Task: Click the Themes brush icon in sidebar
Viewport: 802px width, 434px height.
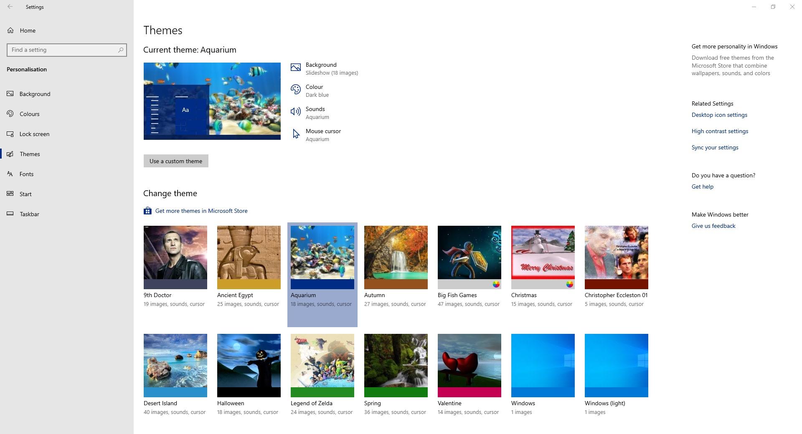Action: [x=10, y=154]
